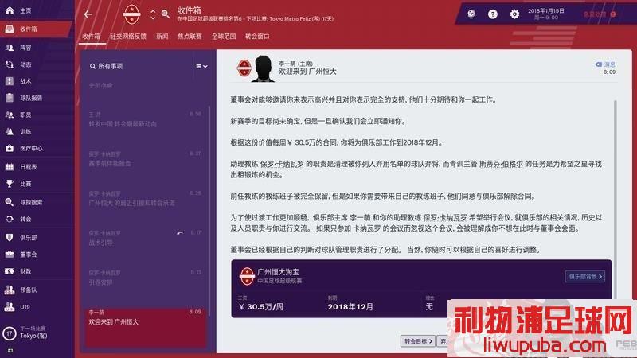This screenshot has height=358, width=637.
Task: Click the continue button at top right
Action: tap(600, 14)
